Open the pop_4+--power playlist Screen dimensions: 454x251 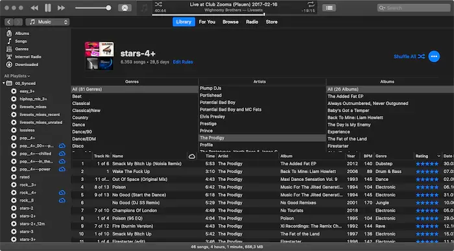pyautogui.click(x=35, y=169)
